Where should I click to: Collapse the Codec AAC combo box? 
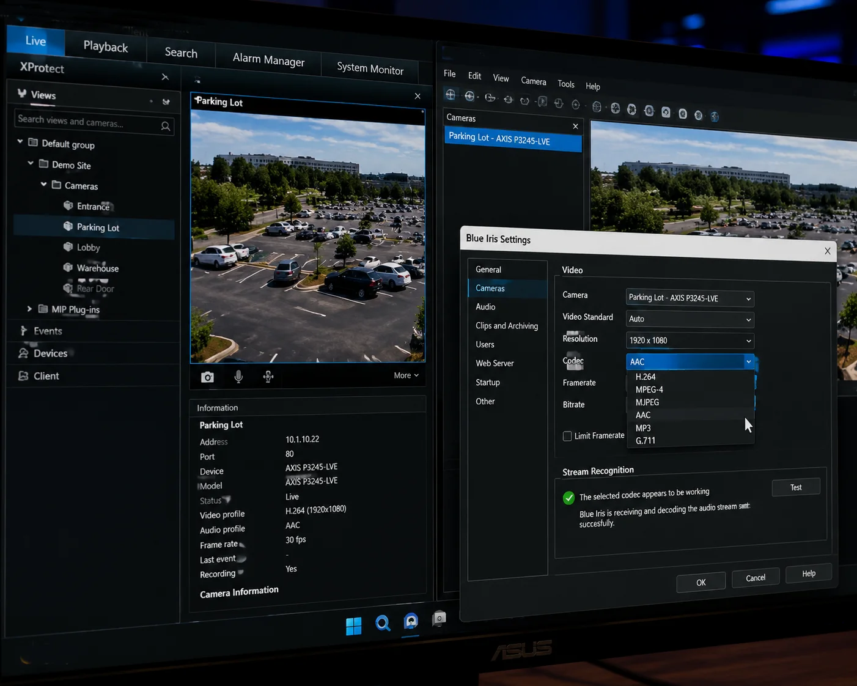pyautogui.click(x=690, y=362)
